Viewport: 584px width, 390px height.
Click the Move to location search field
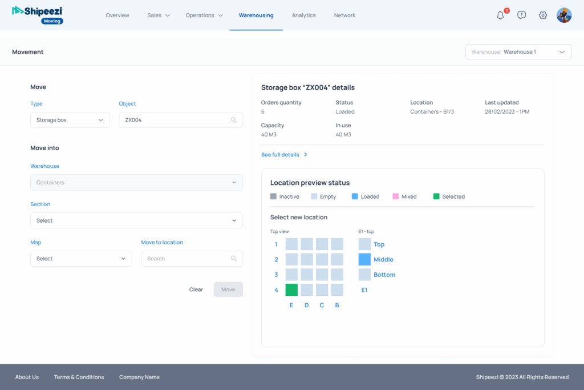(186, 259)
